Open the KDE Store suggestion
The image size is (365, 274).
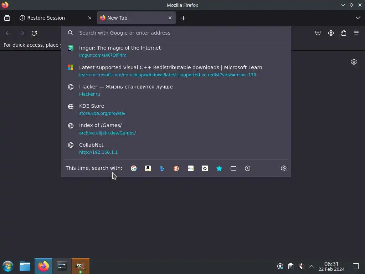point(176,109)
